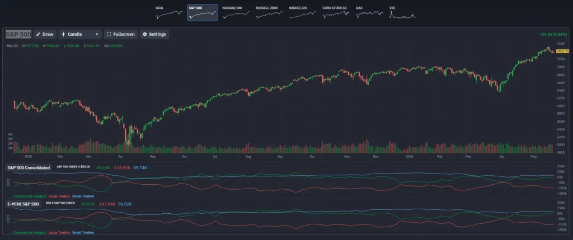Click the 7600 price axis label
The image size is (573, 240).
click(x=561, y=44)
